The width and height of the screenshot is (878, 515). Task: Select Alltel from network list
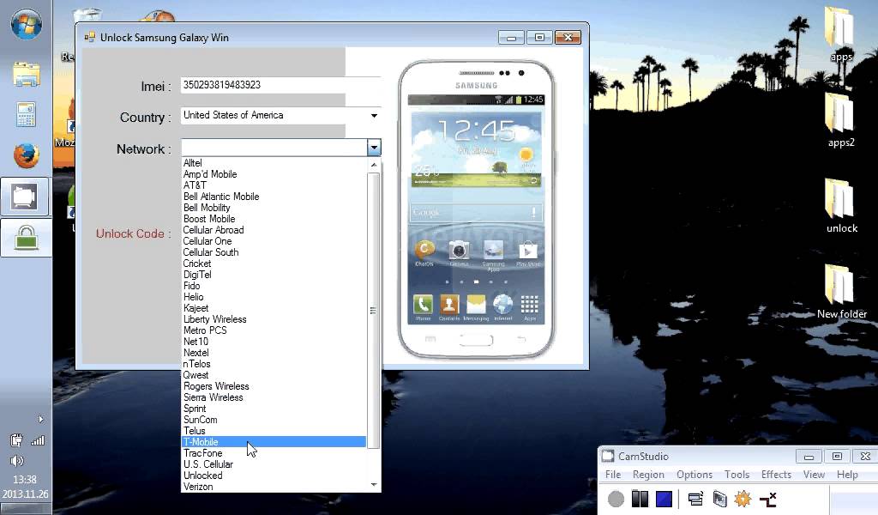274,163
